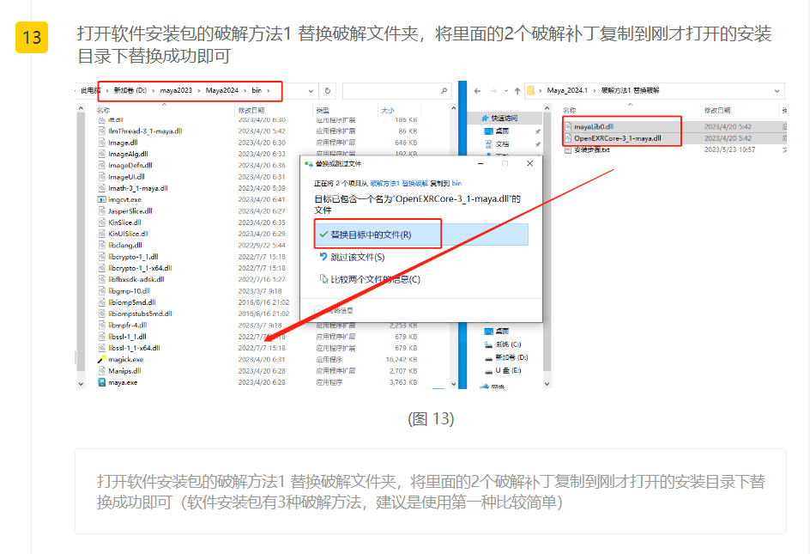This screenshot has height=554, width=810.
Task: Sort bin window by 名称 column
Action: (x=103, y=110)
